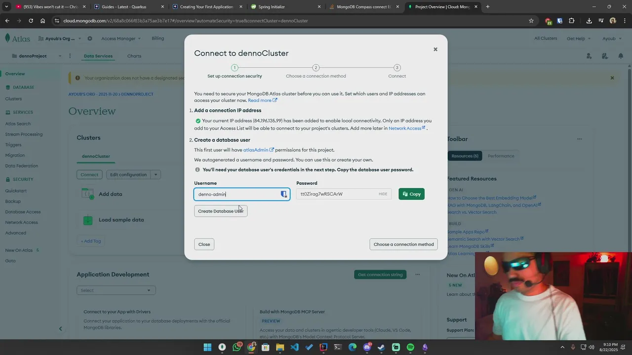Dismiss the organization warning banner
Viewport: 632px width, 355px height.
point(612,78)
